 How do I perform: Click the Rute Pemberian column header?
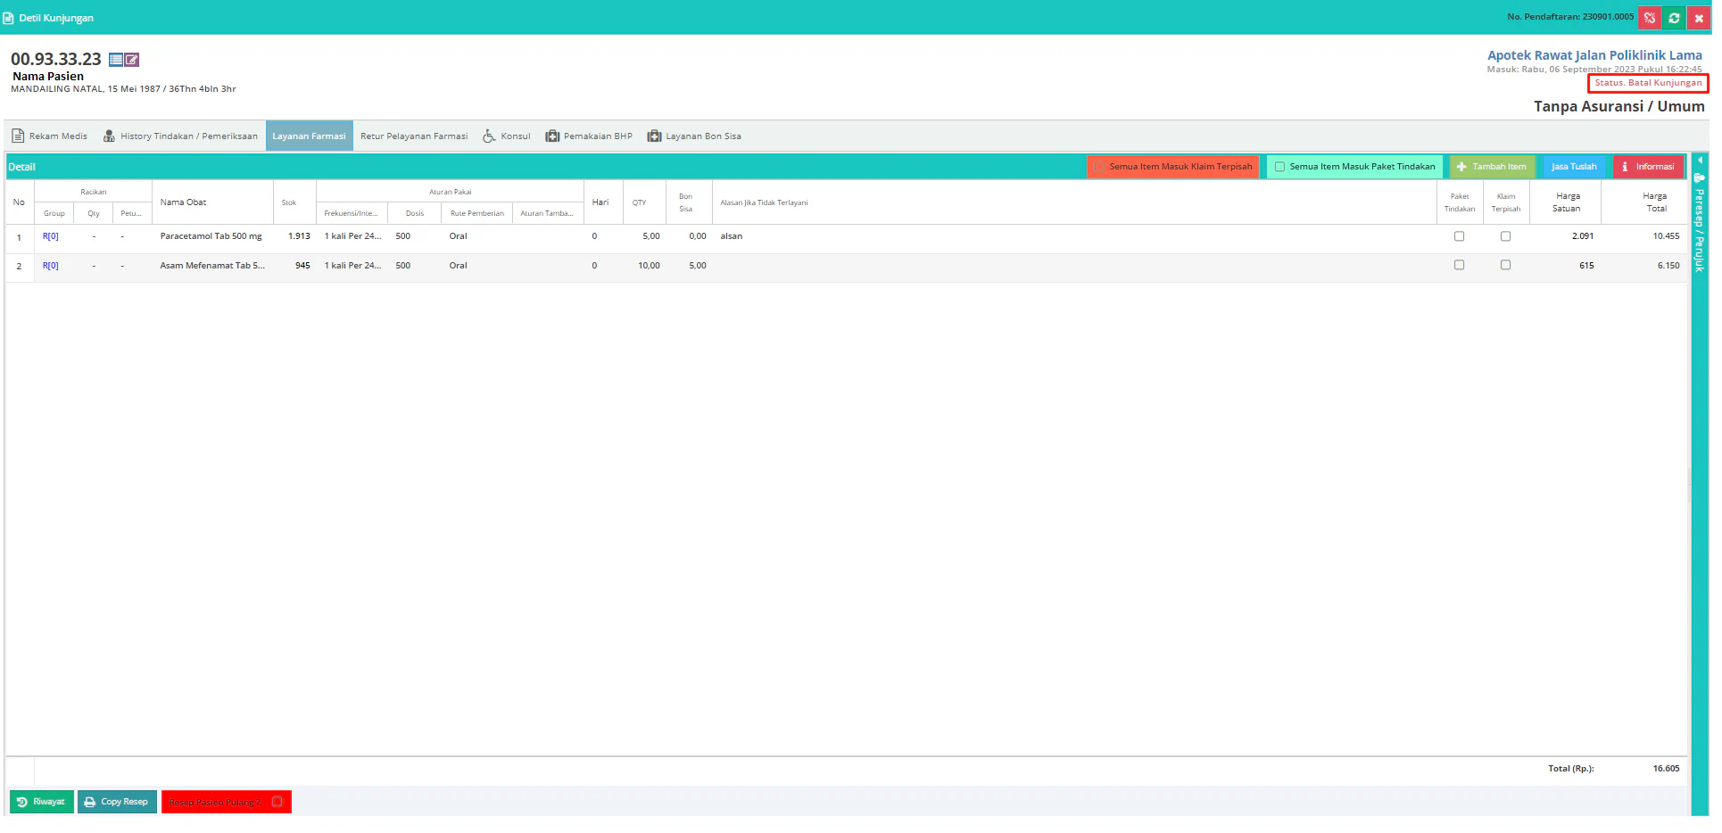tap(476, 213)
